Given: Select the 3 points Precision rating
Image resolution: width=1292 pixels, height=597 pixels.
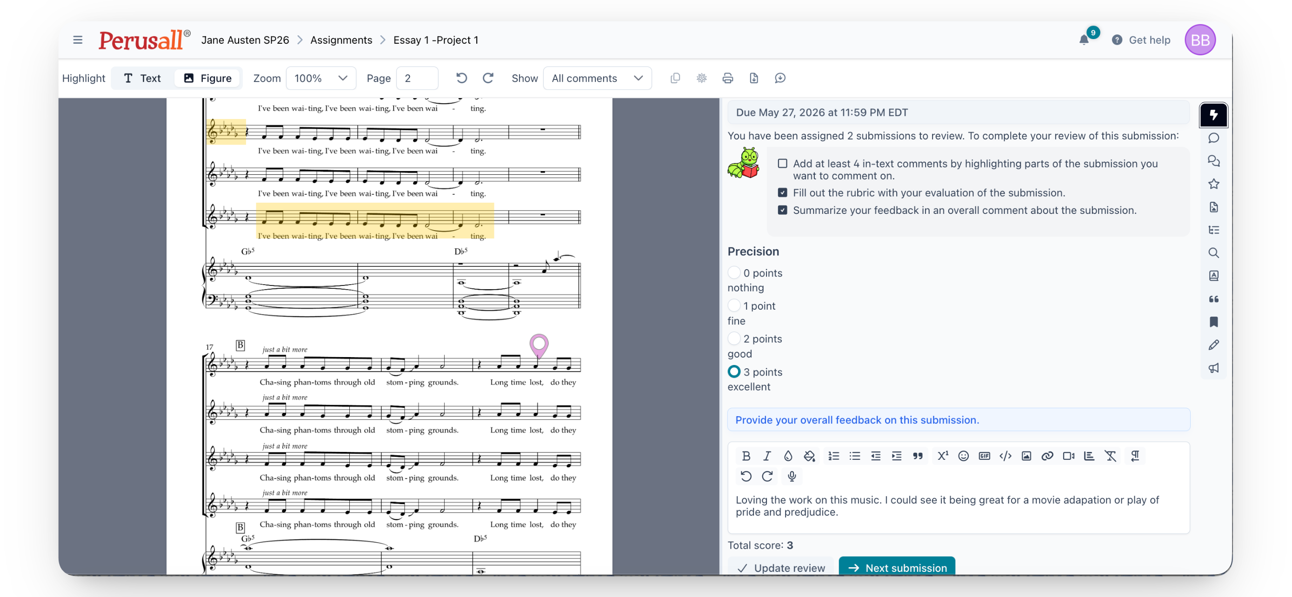Looking at the screenshot, I should (734, 371).
